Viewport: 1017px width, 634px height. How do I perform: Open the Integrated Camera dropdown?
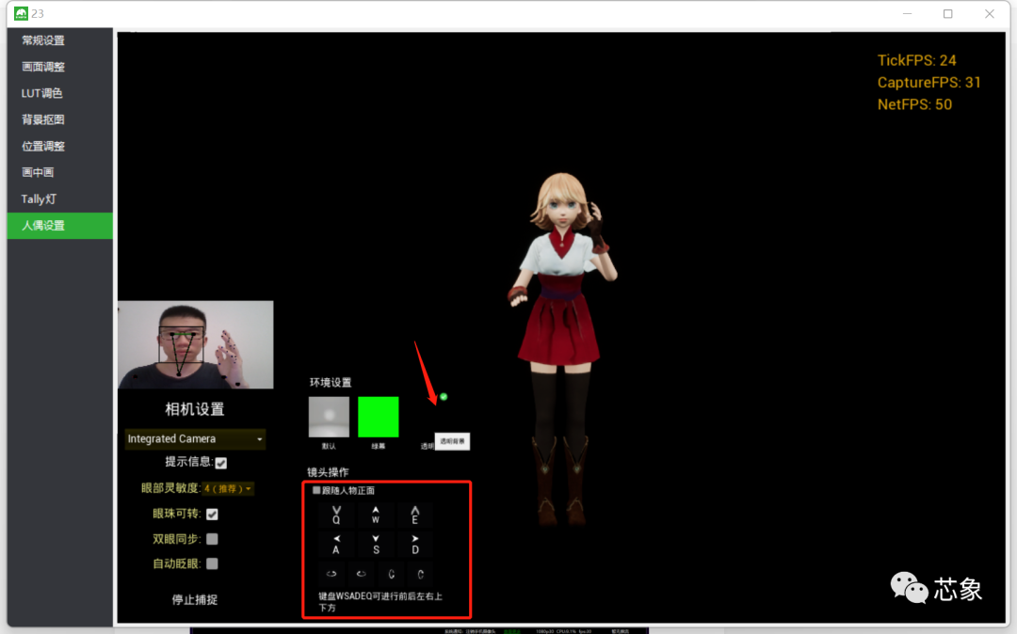(195, 439)
